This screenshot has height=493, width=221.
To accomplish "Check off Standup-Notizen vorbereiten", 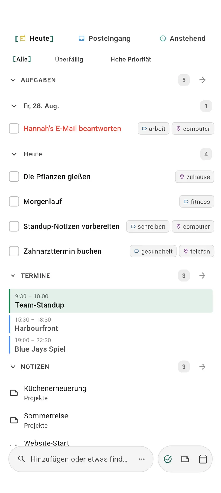I will 14,226.
